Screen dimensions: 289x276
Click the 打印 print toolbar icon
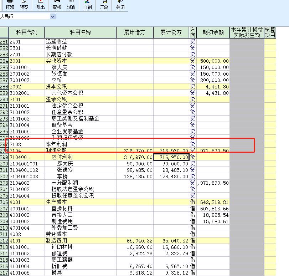[x=10, y=5]
